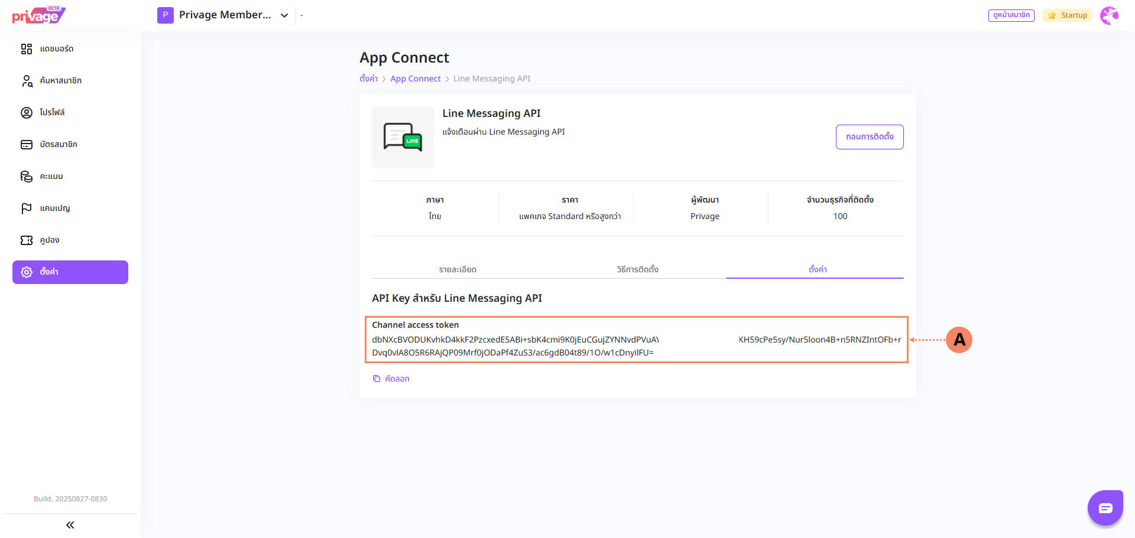This screenshot has height=538, width=1135.
Task: Switch to the วิธีการติดตั้ง tab
Action: (637, 269)
